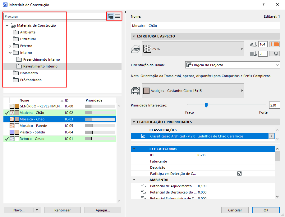The width and height of the screenshot is (285, 217).
Task: Adjust the Prioridade Intersecção slider handle
Action: point(206,105)
